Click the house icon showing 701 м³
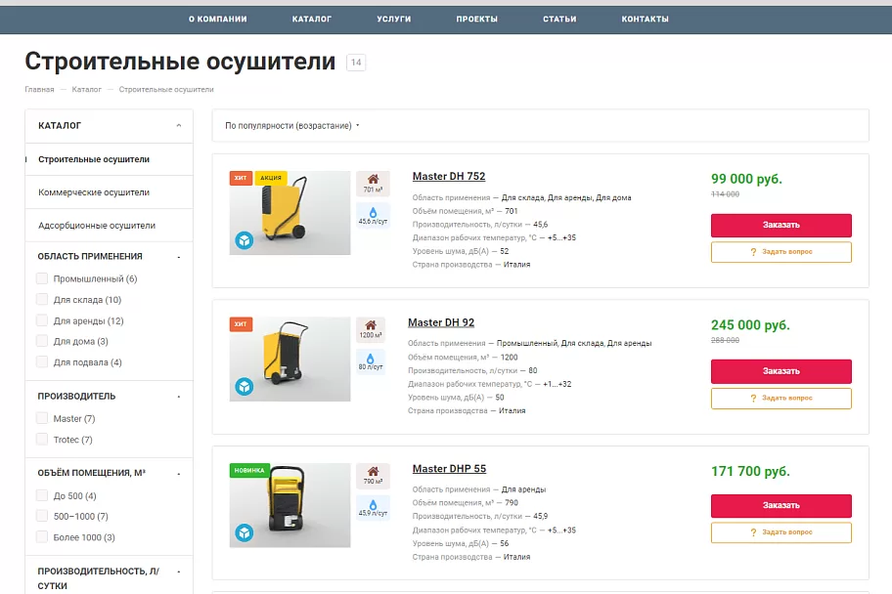Image resolution: width=892 pixels, height=594 pixels. (x=374, y=184)
